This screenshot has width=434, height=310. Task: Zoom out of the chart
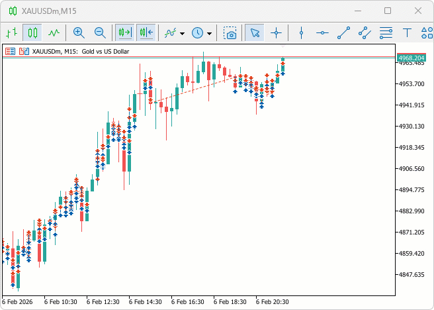100,32
